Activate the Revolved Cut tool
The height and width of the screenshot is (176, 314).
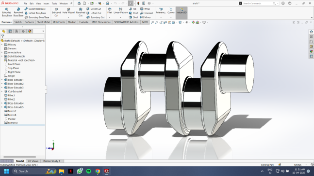point(81,12)
